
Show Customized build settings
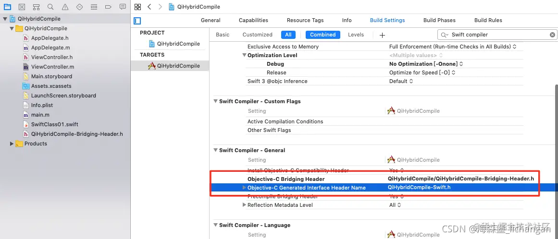point(257,35)
